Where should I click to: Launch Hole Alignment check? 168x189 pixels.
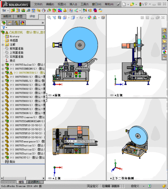(x=23, y=10)
